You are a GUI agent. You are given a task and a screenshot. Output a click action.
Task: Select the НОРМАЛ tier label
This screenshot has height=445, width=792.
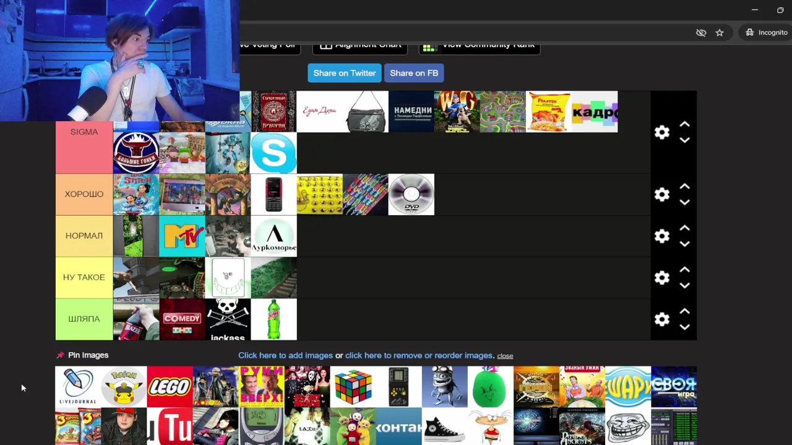tap(84, 235)
